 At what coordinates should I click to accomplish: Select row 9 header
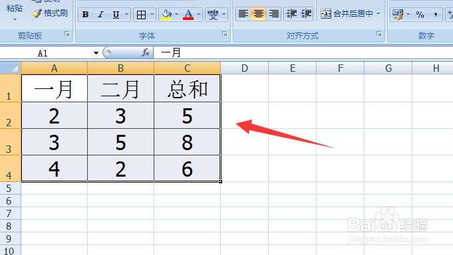tap(11, 238)
